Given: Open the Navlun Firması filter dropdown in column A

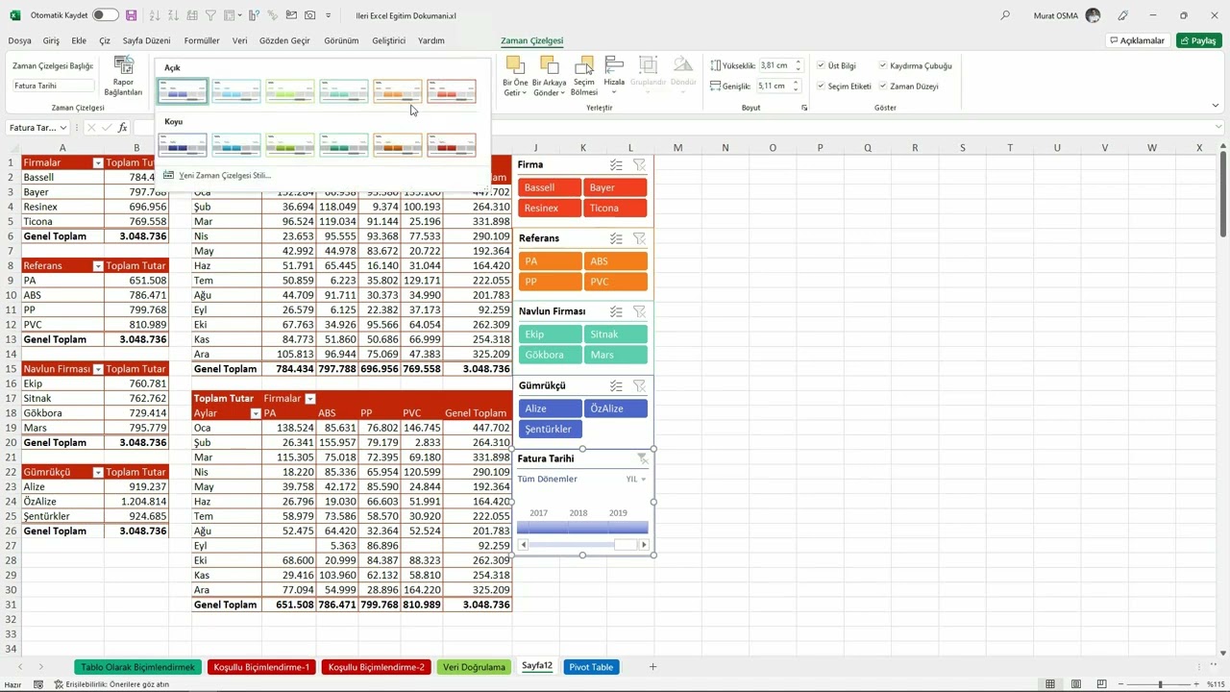Looking at the screenshot, I should pos(97,369).
